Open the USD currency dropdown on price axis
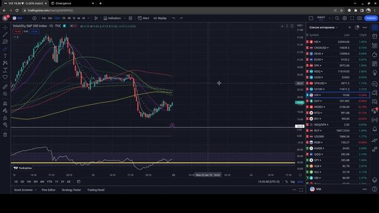379x213 pixels. click(300, 25)
